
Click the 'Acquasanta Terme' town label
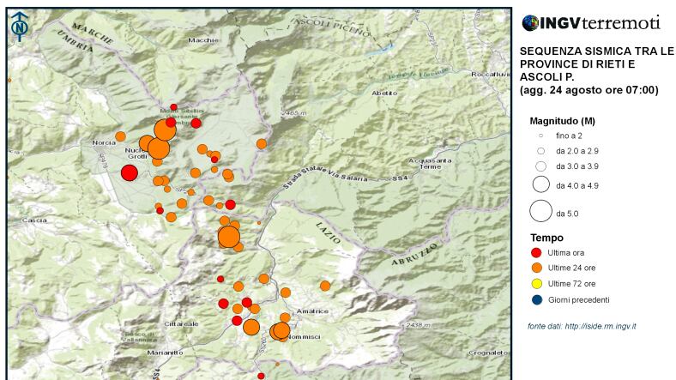tap(431, 163)
